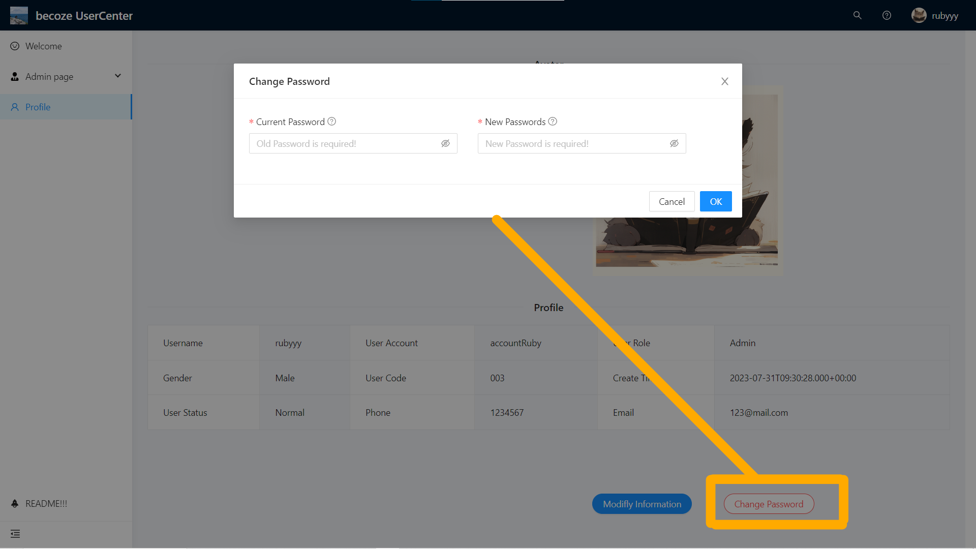Viewport: 976px width, 549px height.
Task: Click the Change Password dialog title
Action: pos(289,81)
